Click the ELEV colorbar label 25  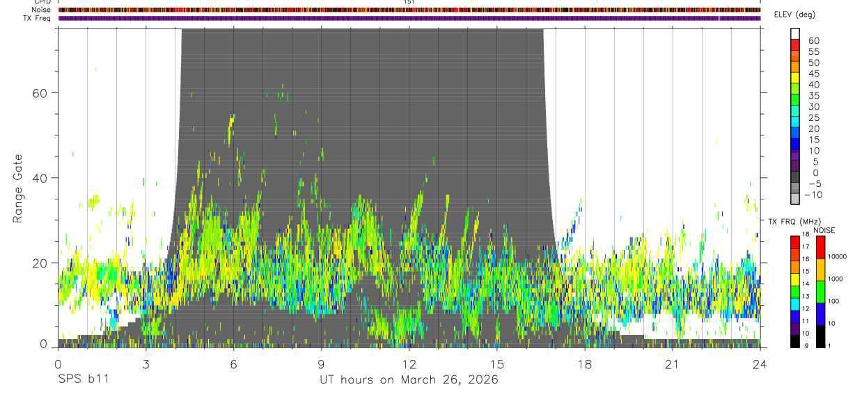point(813,118)
